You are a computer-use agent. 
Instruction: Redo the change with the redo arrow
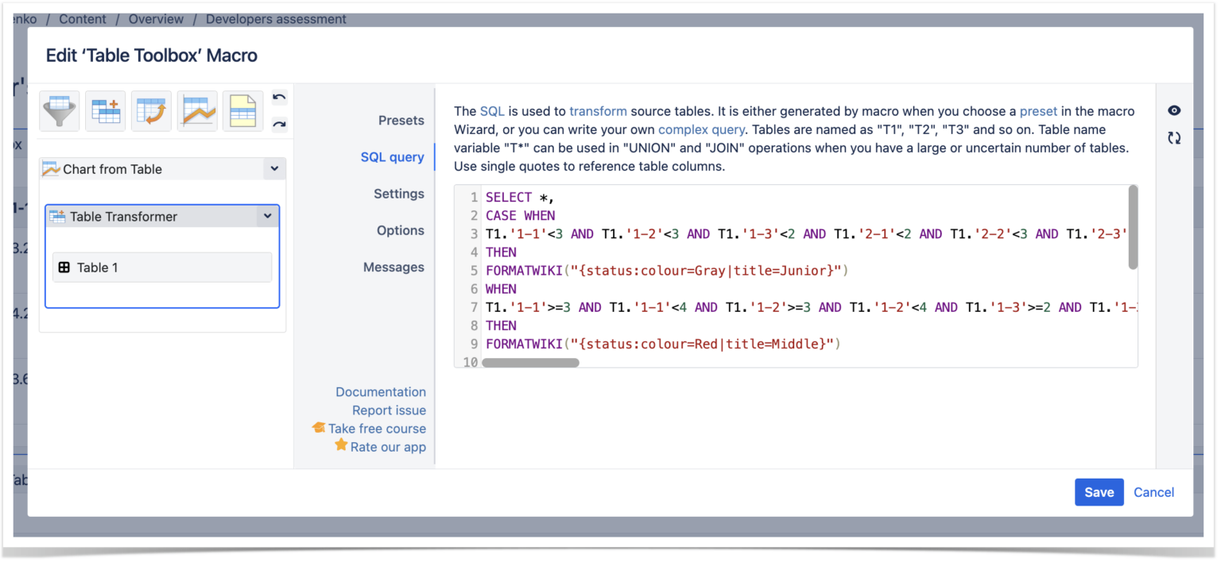click(x=277, y=124)
